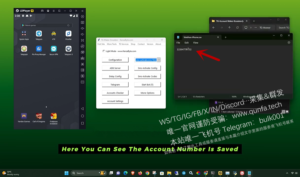This screenshot has height=177, width=300.
Task: Open Pokémon Evolution game icon
Action: pyautogui.click(x=54, y=116)
